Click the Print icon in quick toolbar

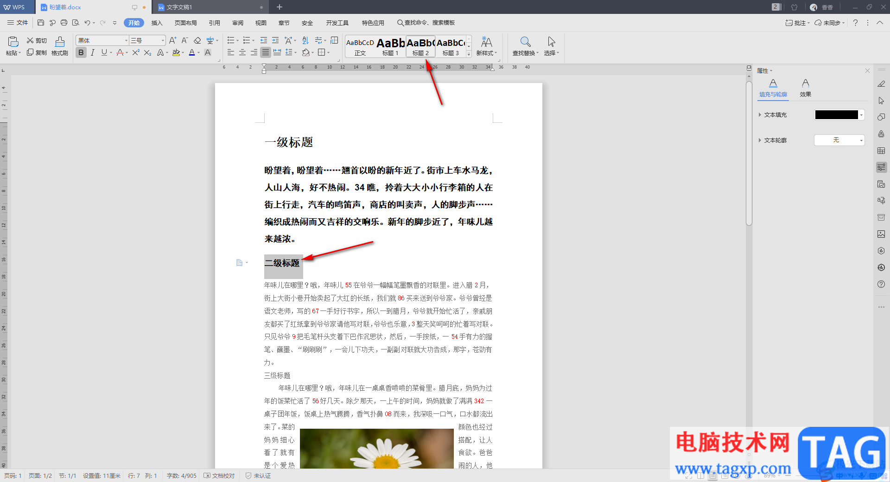click(64, 22)
